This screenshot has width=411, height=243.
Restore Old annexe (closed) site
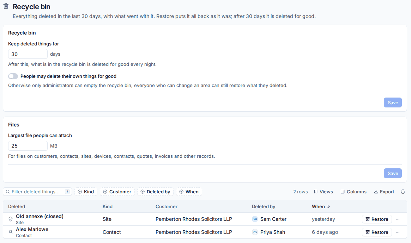click(x=377, y=219)
